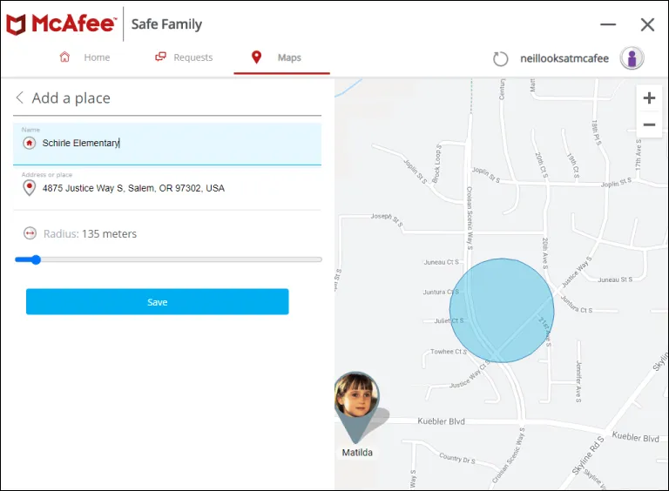669x491 pixels.
Task: Open the purple user profile avatar
Action: pos(632,58)
